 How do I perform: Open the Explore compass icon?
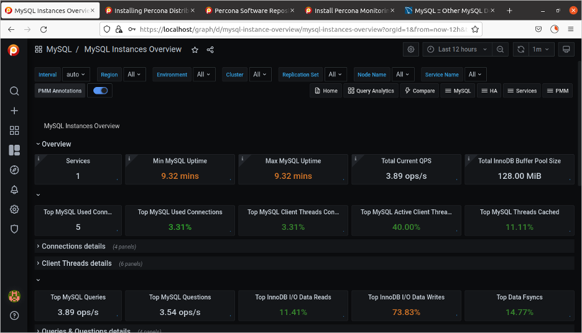pos(14,170)
